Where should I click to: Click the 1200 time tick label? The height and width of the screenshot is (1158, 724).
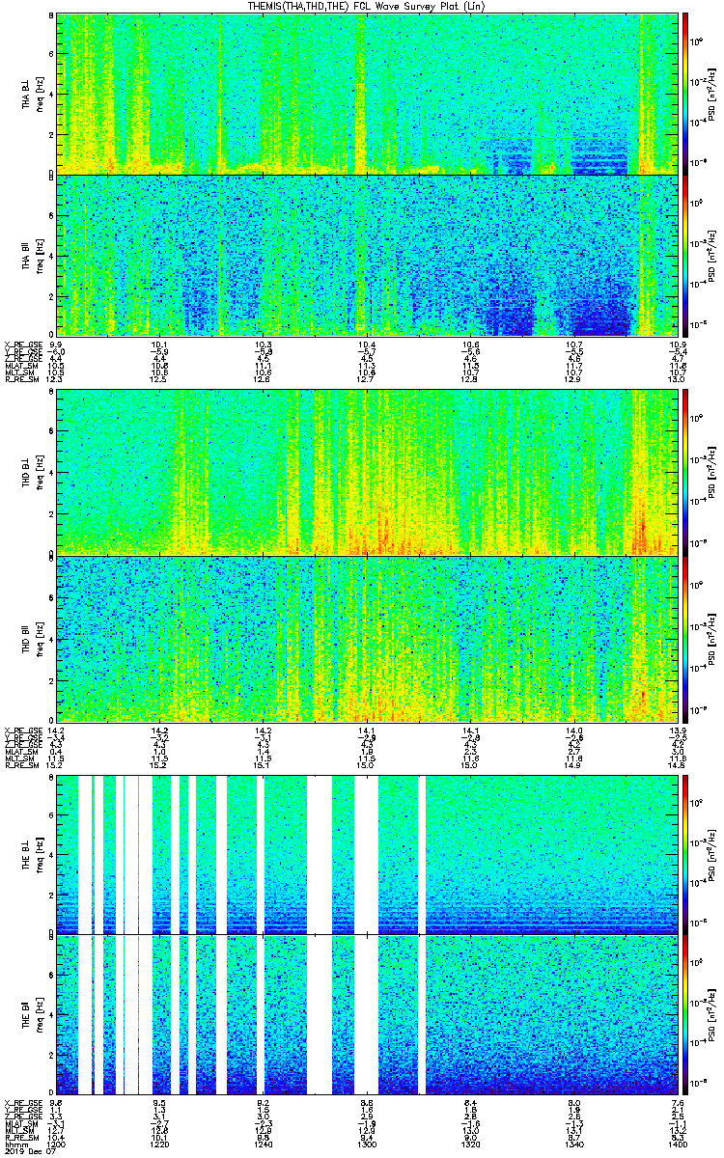click(56, 1144)
